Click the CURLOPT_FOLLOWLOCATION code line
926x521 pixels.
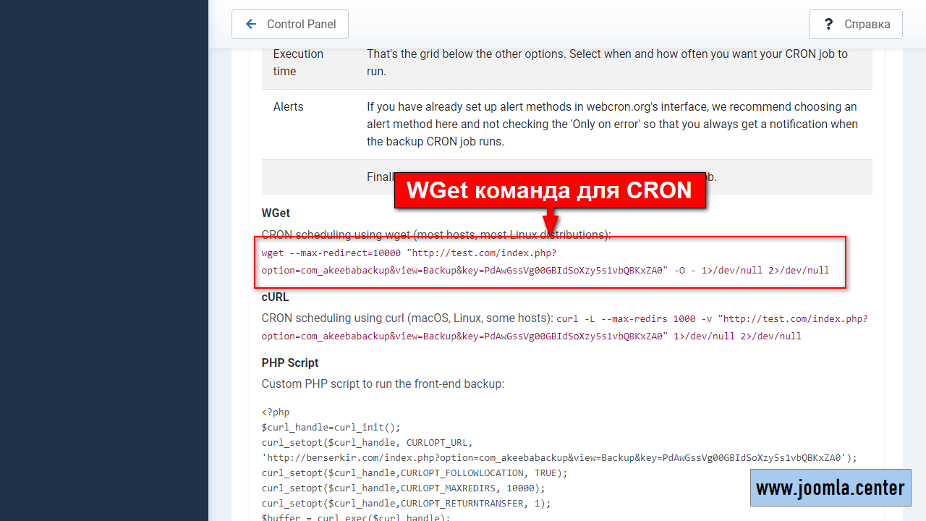point(415,473)
